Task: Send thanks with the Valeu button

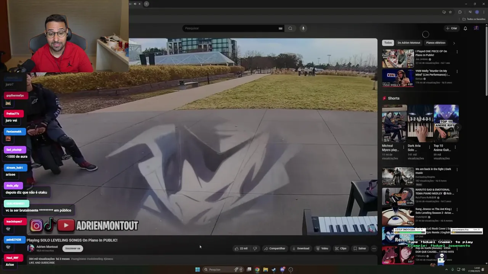Action: pyautogui.click(x=322, y=249)
